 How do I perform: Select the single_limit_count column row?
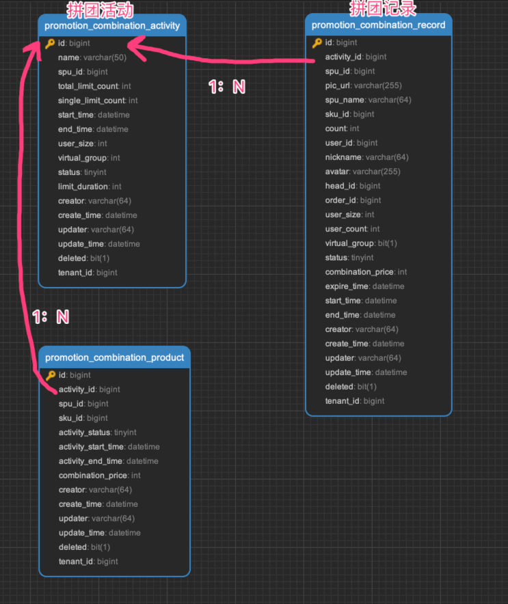click(98, 100)
